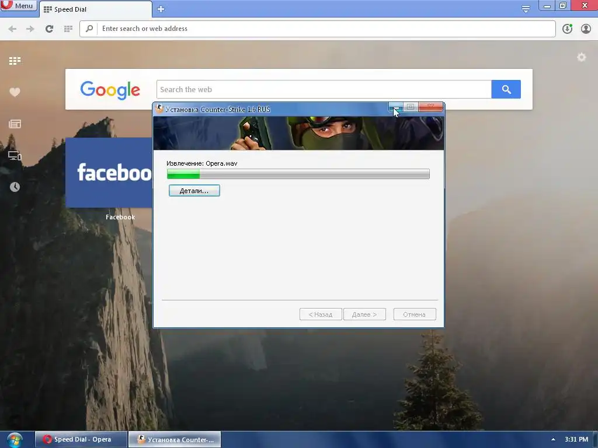This screenshot has height=448, width=598.
Task: Select the Speed Dial tab
Action: [x=95, y=9]
